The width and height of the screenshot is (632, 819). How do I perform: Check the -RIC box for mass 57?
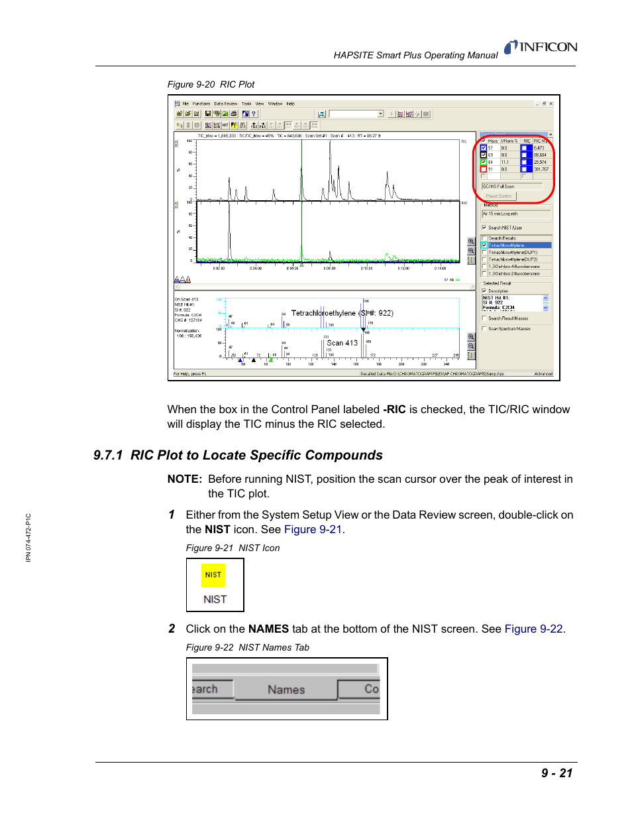click(524, 148)
